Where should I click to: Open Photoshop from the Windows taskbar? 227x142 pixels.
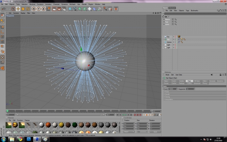coord(29,139)
